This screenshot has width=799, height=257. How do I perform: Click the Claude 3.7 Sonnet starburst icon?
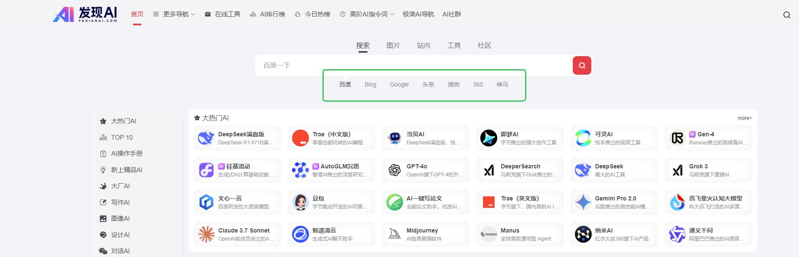[x=206, y=234]
